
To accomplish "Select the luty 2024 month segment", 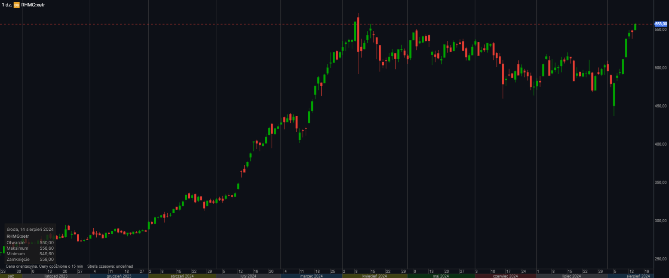I will [x=248, y=276].
